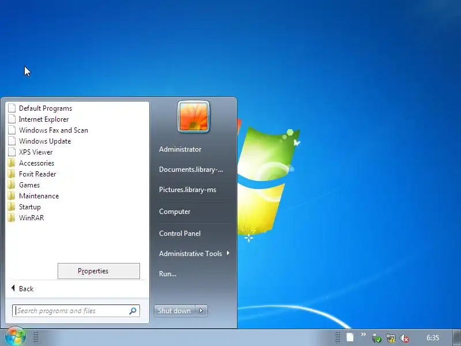Open Documents.library-ms link
Image resolution: width=461 pixels, height=346 pixels.
[191, 170]
